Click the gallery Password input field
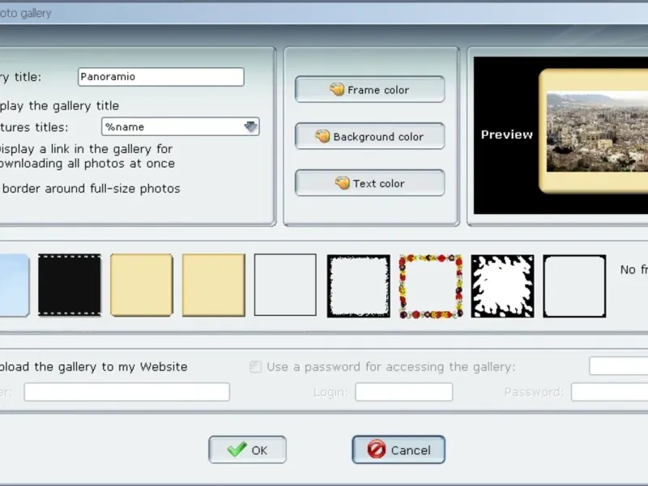 click(610, 392)
